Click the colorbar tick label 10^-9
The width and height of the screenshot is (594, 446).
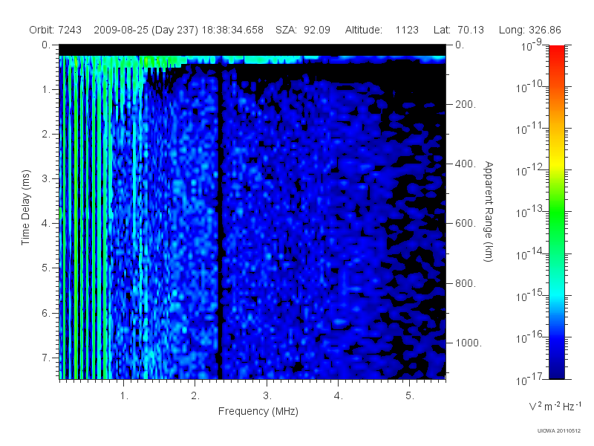click(532, 45)
